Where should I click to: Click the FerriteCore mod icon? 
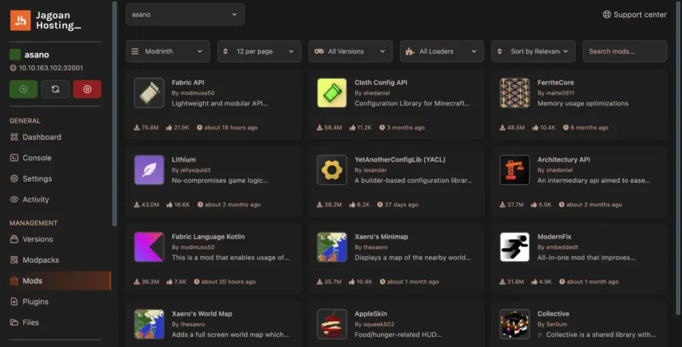(515, 93)
